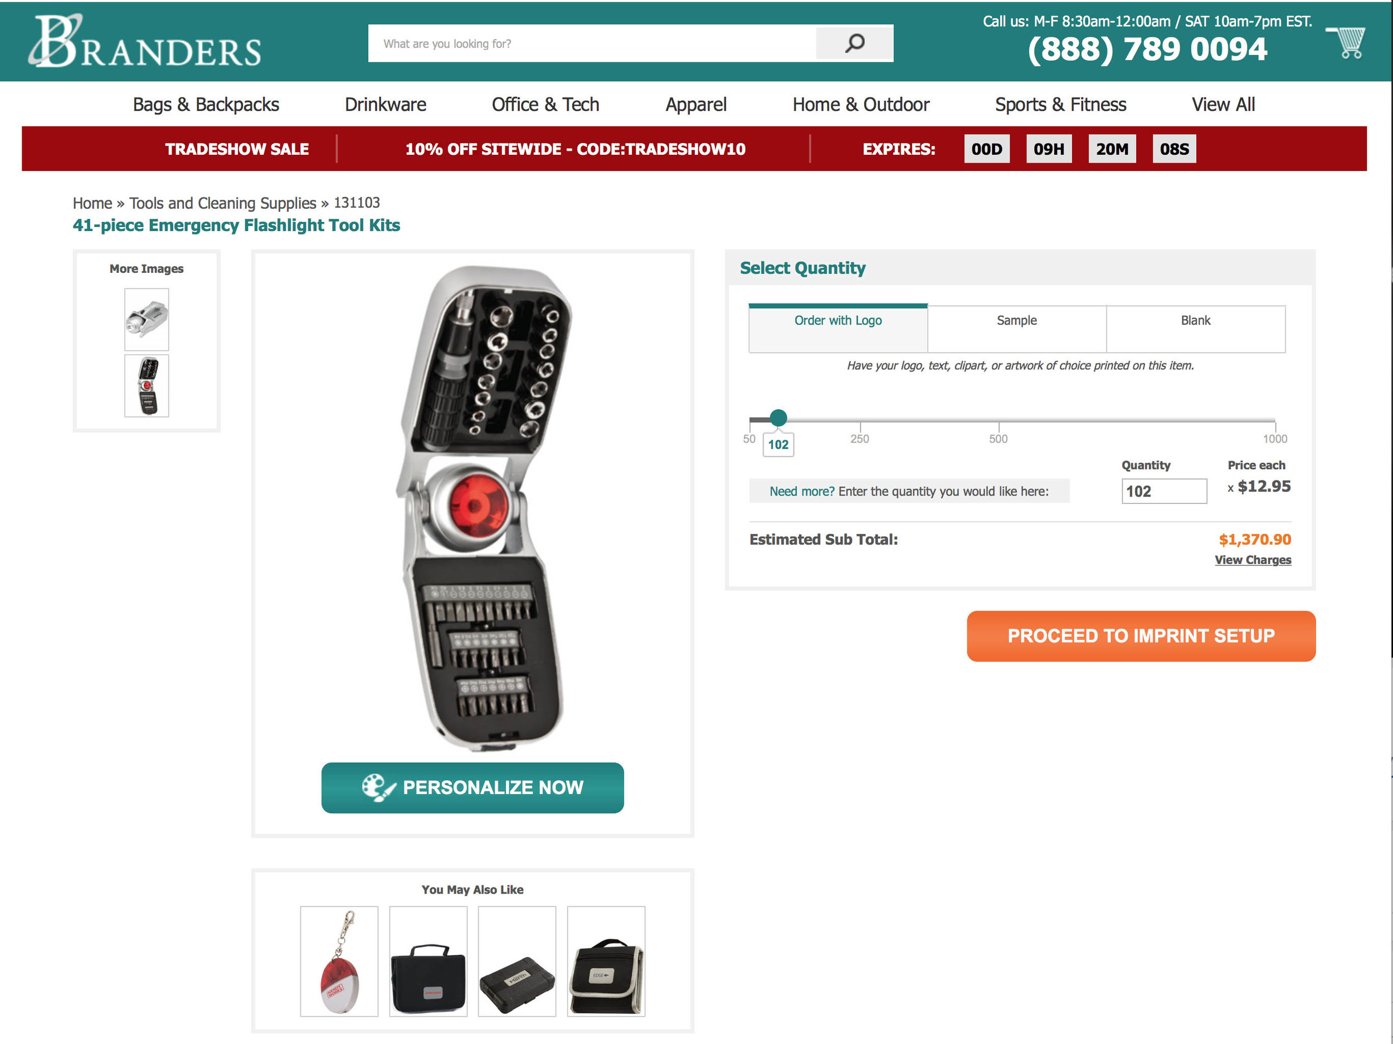This screenshot has width=1393, height=1044.
Task: Click the quantity slider handle at 102
Action: click(778, 418)
